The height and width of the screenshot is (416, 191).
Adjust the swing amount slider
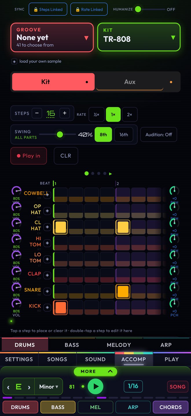point(57,135)
